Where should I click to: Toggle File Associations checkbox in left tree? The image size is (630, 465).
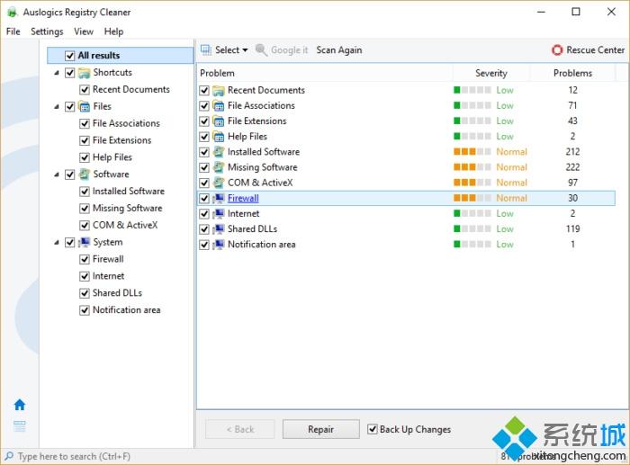pyautogui.click(x=85, y=123)
